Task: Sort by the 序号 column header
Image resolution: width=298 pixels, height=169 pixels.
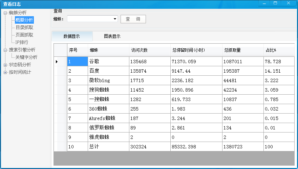Action: [78, 50]
